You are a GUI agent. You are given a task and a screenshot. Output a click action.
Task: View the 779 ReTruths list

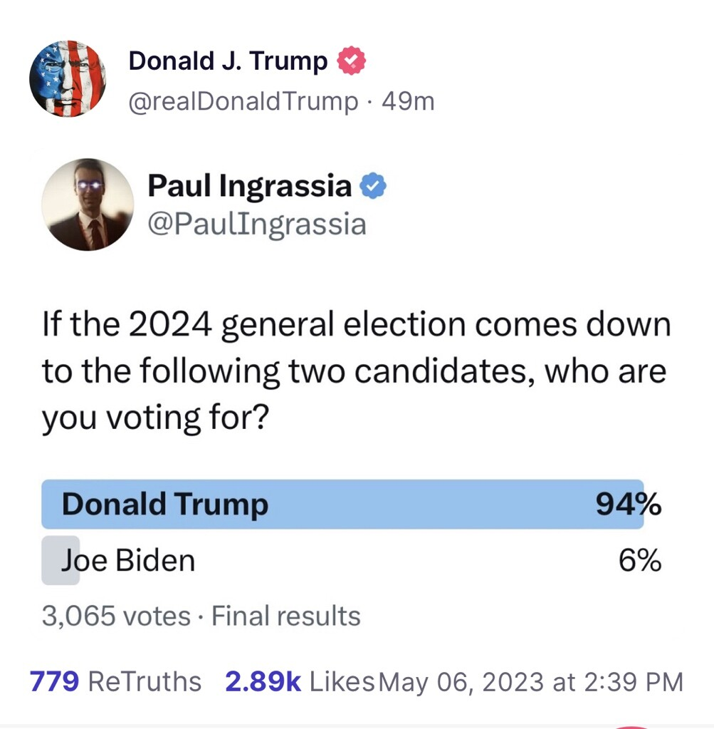[x=115, y=681]
